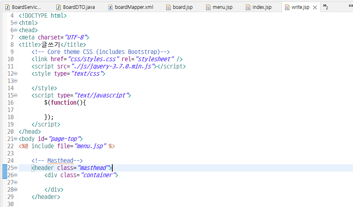Click the JSP file icon on board.jsp tab
The image size is (353, 207).
click(x=168, y=7)
